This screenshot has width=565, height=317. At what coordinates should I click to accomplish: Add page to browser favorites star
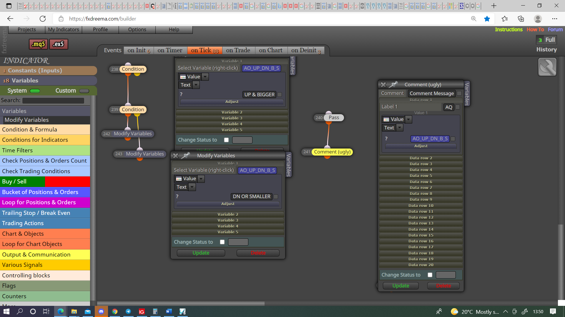tap(487, 19)
